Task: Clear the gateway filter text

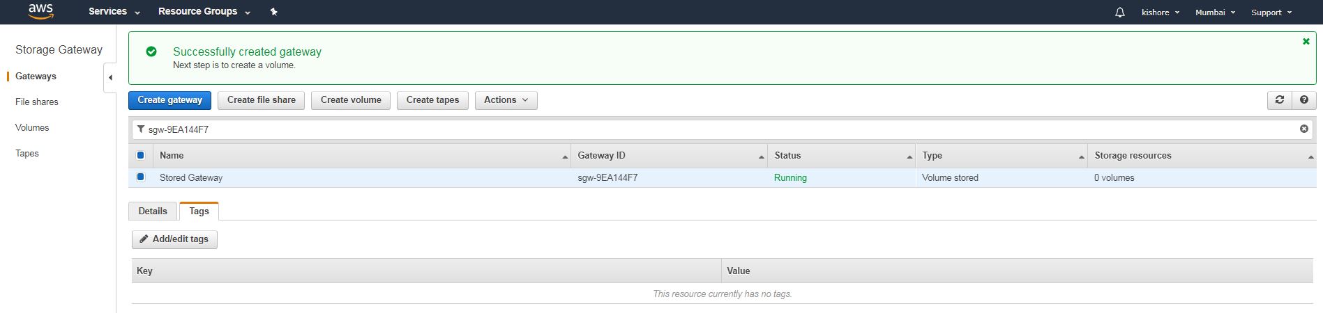Action: 1303,129
